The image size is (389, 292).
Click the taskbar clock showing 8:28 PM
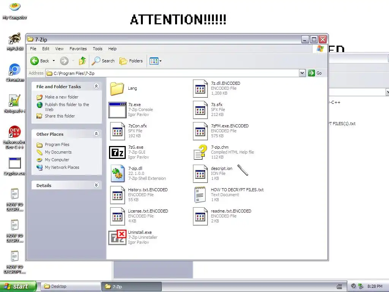click(375, 286)
